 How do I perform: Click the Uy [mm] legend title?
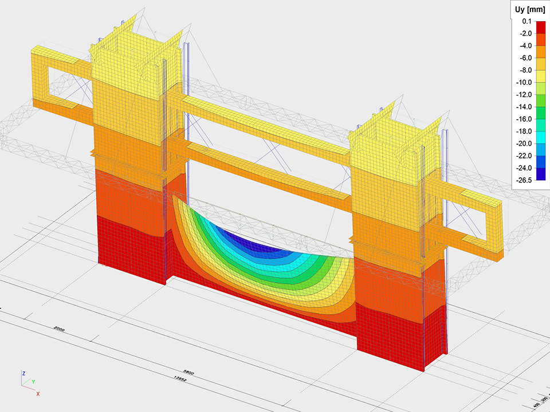528,9
